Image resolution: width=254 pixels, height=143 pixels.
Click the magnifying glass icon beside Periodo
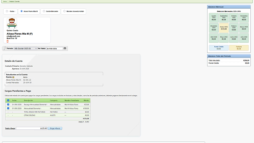tap(5, 48)
